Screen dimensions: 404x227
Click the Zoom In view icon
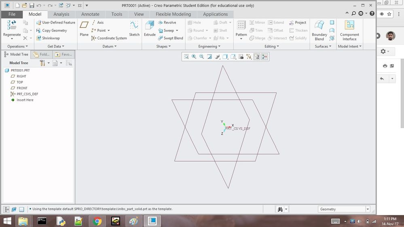coord(194,57)
